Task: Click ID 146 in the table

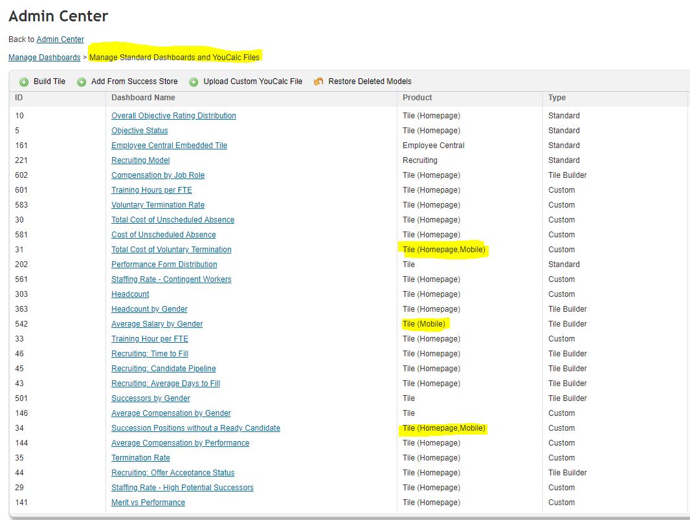Action: (x=21, y=413)
